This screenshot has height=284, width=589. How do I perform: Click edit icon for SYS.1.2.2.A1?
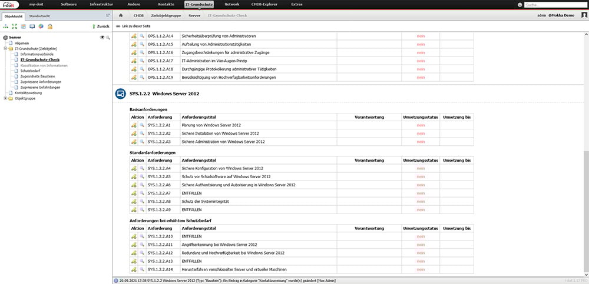(x=134, y=125)
